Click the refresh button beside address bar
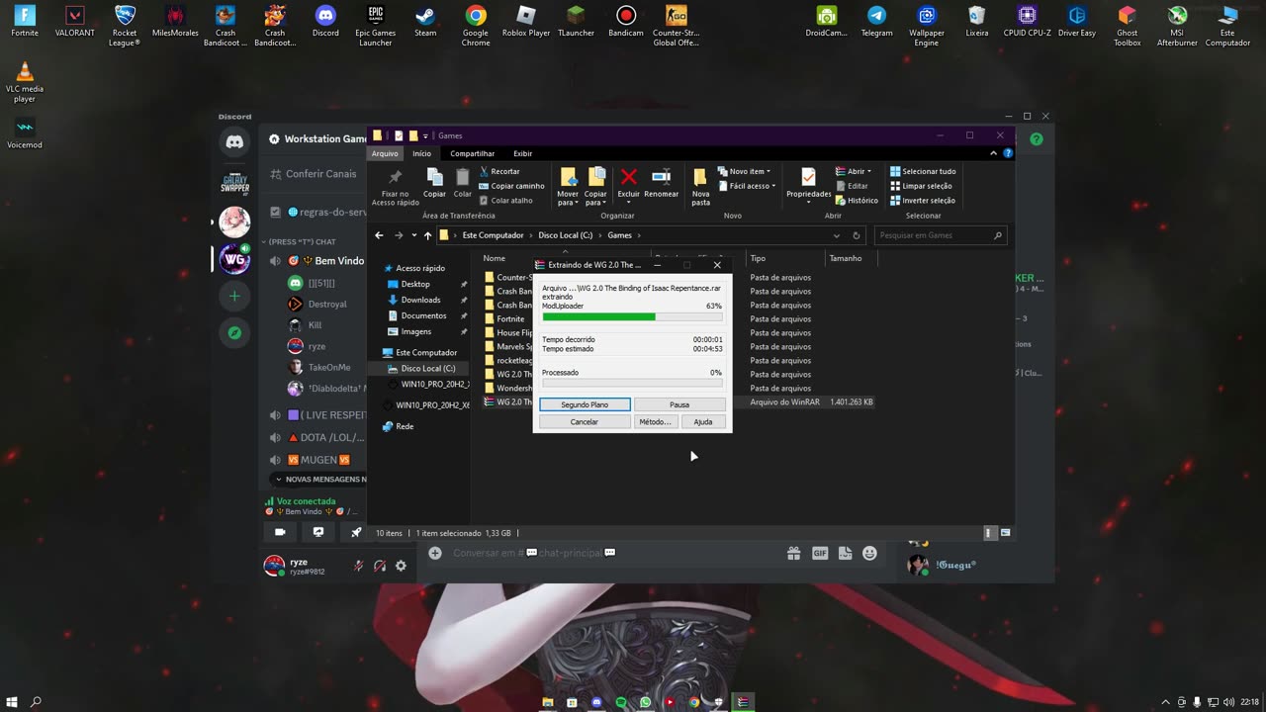 pos(857,235)
